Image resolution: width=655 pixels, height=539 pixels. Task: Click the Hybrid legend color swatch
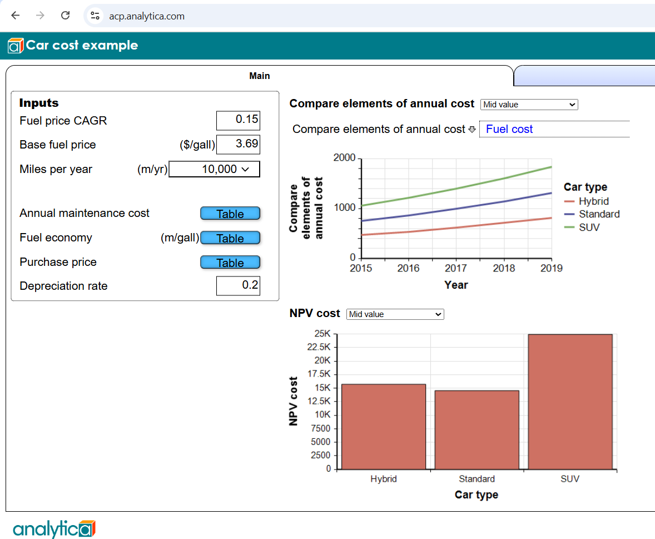(x=569, y=201)
